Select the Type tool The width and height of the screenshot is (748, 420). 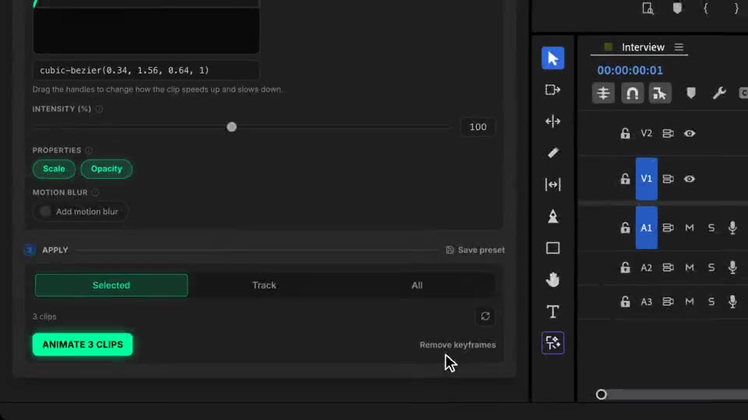point(552,311)
